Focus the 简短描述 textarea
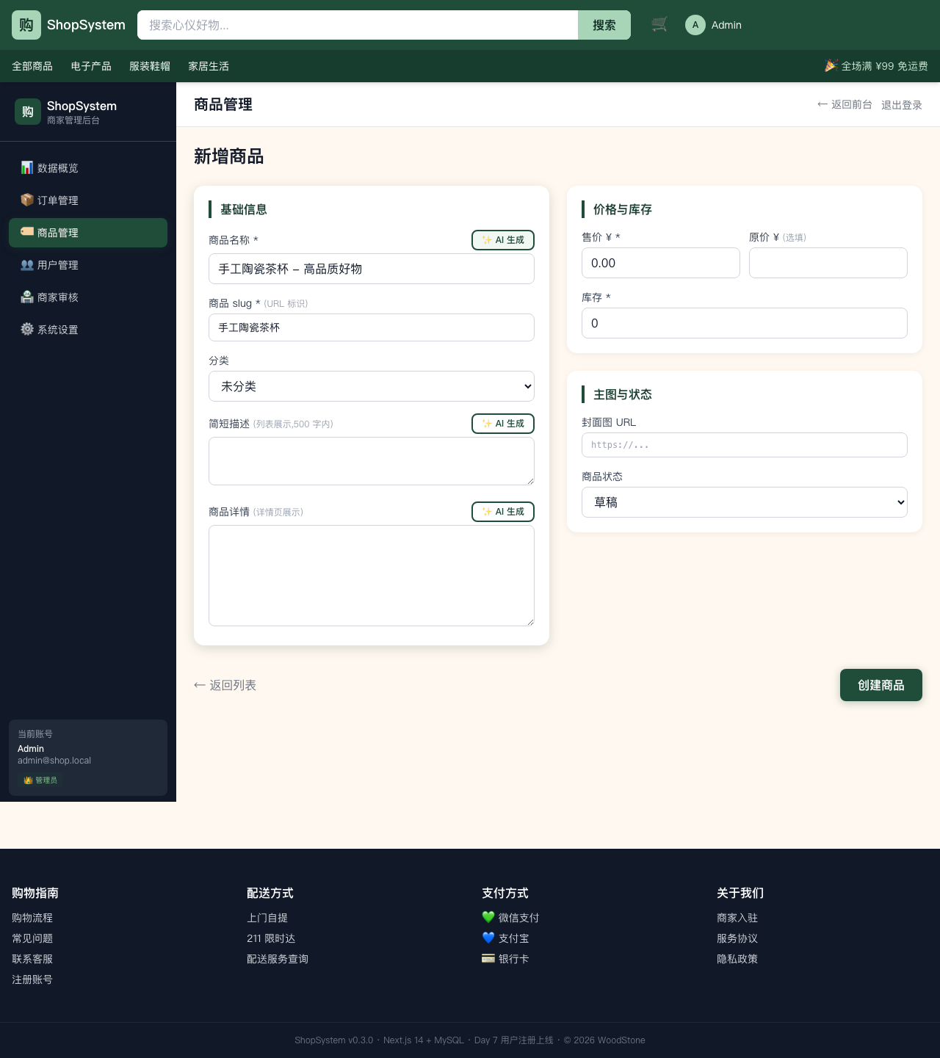This screenshot has width=940, height=1058. click(x=372, y=461)
